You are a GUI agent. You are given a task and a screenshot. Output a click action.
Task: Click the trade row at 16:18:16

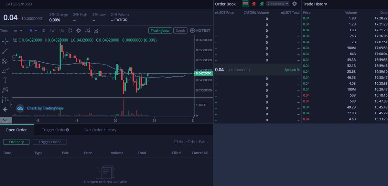pyautogui.click(x=345, y=95)
